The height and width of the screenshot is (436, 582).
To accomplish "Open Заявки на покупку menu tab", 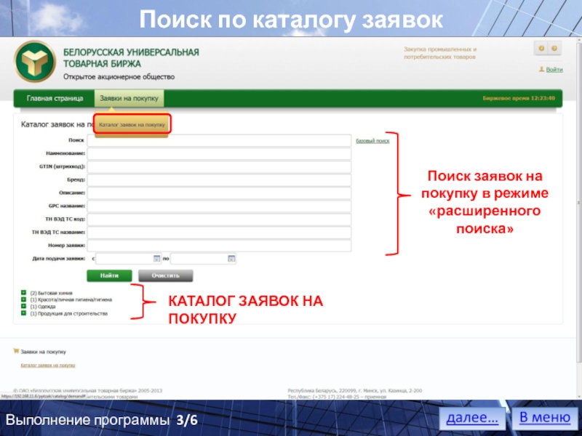I will point(129,98).
